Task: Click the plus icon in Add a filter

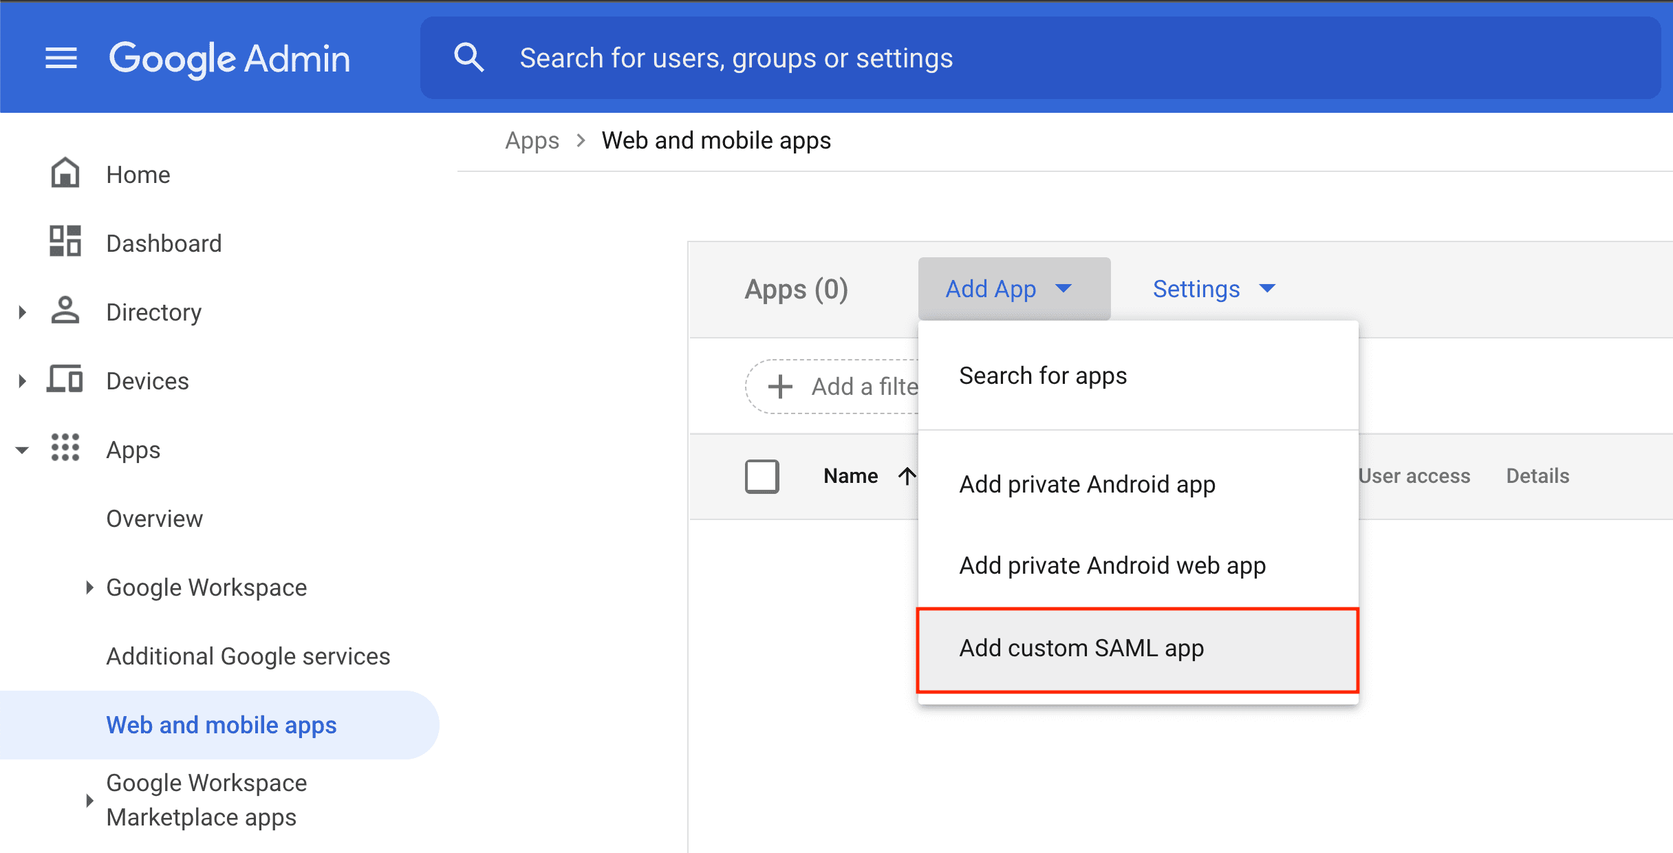Action: [x=780, y=387]
